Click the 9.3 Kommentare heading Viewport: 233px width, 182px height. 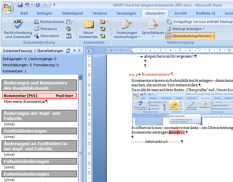(x=152, y=74)
